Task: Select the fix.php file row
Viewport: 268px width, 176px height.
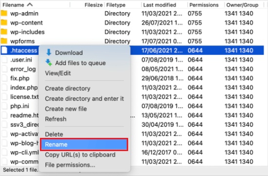Action: pos(132,78)
